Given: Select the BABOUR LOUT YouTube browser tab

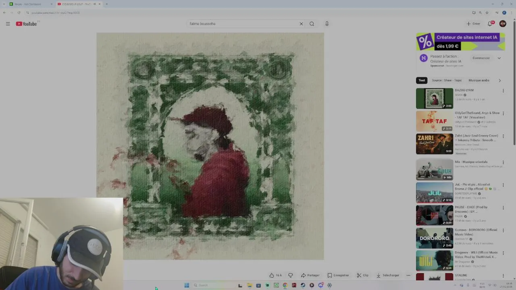Looking at the screenshot, I should pyautogui.click(x=79, y=4).
